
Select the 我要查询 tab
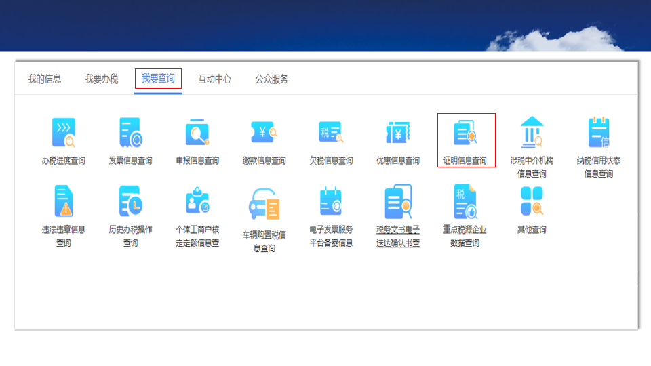pos(158,79)
